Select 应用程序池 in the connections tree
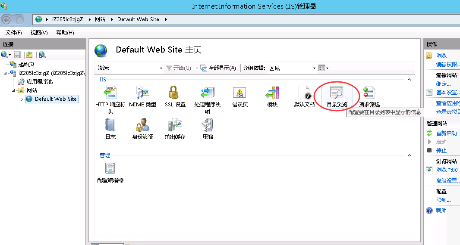Image resolution: width=460 pixels, height=245 pixels. click(x=39, y=81)
